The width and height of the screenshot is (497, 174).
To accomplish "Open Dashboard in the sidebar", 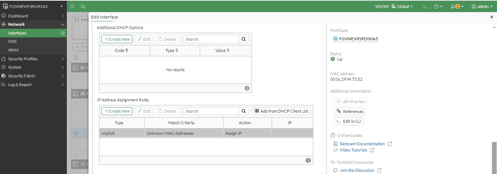I will [x=33, y=16].
